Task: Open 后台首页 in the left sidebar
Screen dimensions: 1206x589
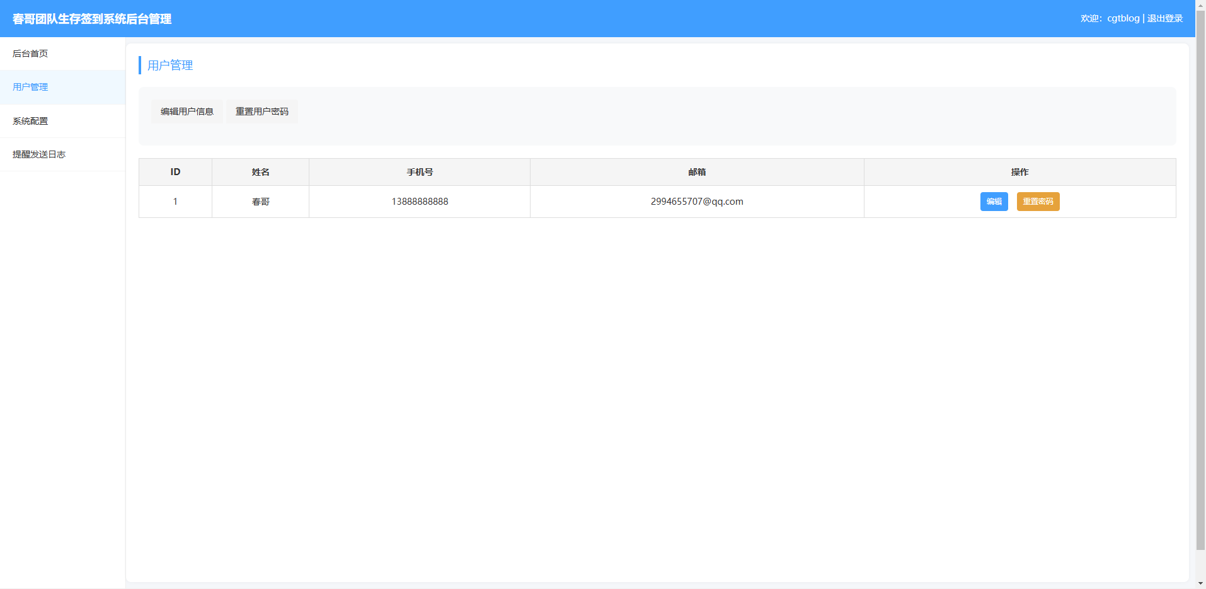Action: pyautogui.click(x=30, y=54)
